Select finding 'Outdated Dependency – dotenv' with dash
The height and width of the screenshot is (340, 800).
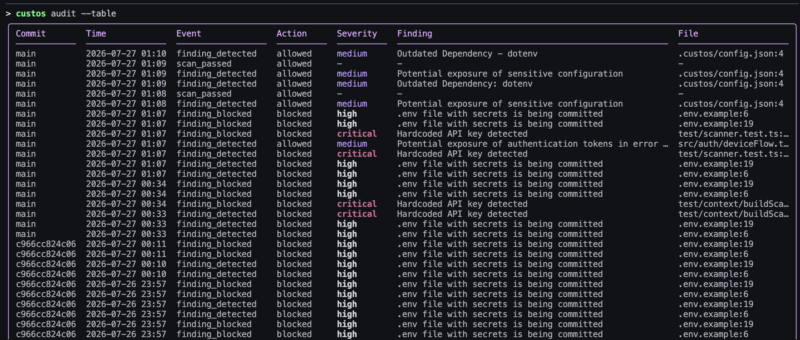(x=467, y=54)
